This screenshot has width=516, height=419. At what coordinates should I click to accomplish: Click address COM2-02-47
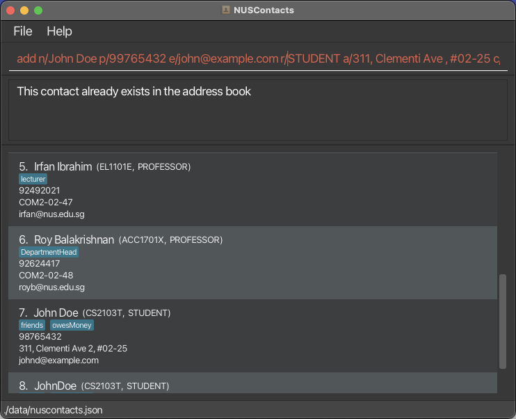[46, 203]
